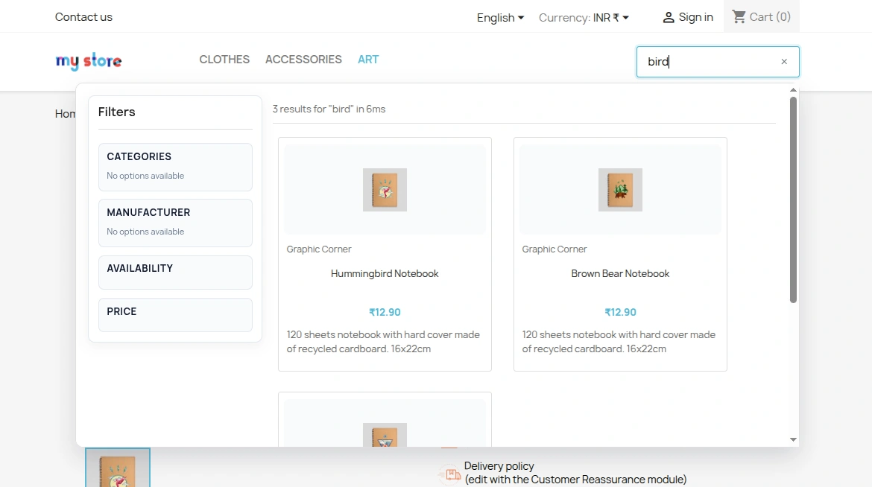
Task: Click the scroll up arrow of results
Action: (x=794, y=90)
